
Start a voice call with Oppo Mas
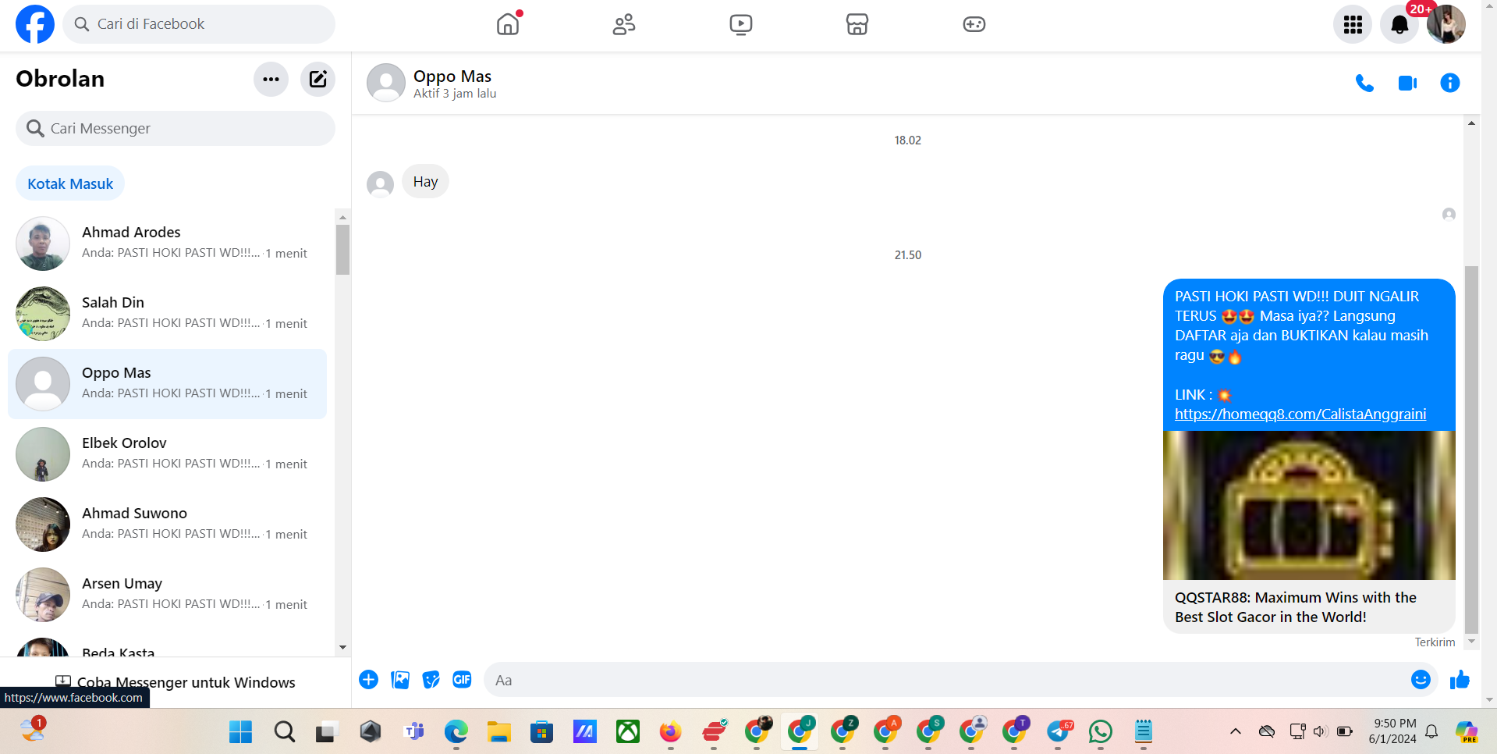(1364, 83)
